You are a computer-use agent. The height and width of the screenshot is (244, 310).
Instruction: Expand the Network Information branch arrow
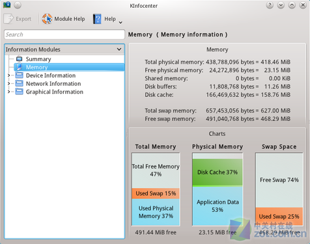[x=8, y=83]
